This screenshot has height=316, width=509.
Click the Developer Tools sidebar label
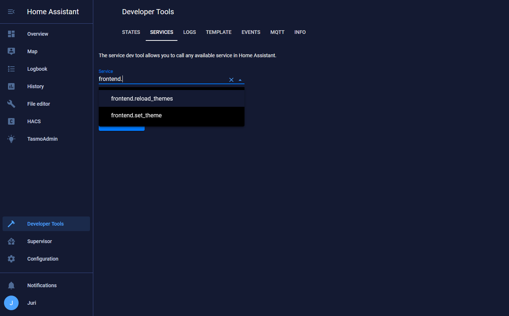[46, 224]
